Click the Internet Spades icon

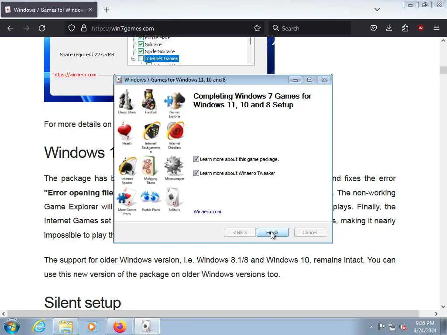[x=127, y=166]
